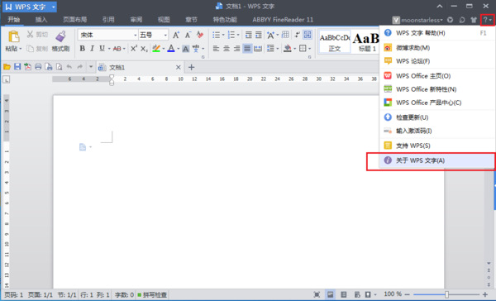
Task: Click the Superscript X² icon
Action: 134,49
